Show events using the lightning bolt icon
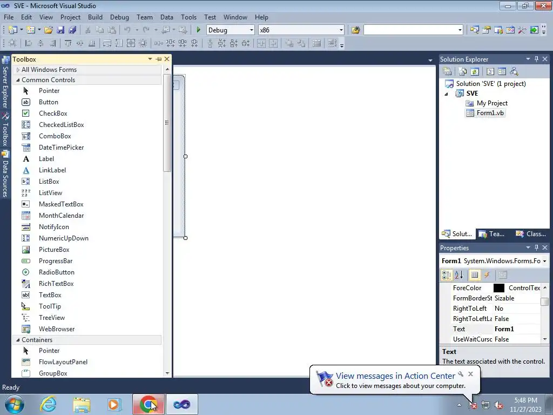Image resolution: width=553 pixels, height=415 pixels. pos(487,275)
